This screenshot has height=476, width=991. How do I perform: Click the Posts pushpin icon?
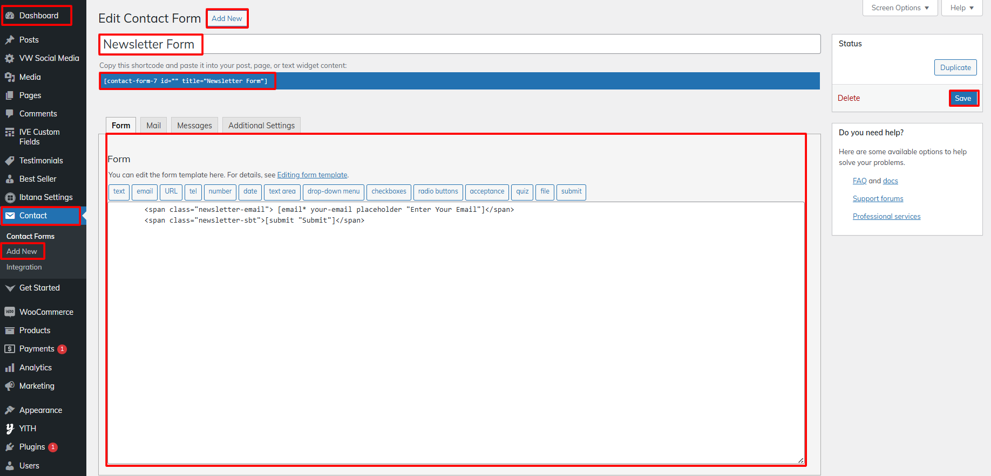pyautogui.click(x=10, y=40)
